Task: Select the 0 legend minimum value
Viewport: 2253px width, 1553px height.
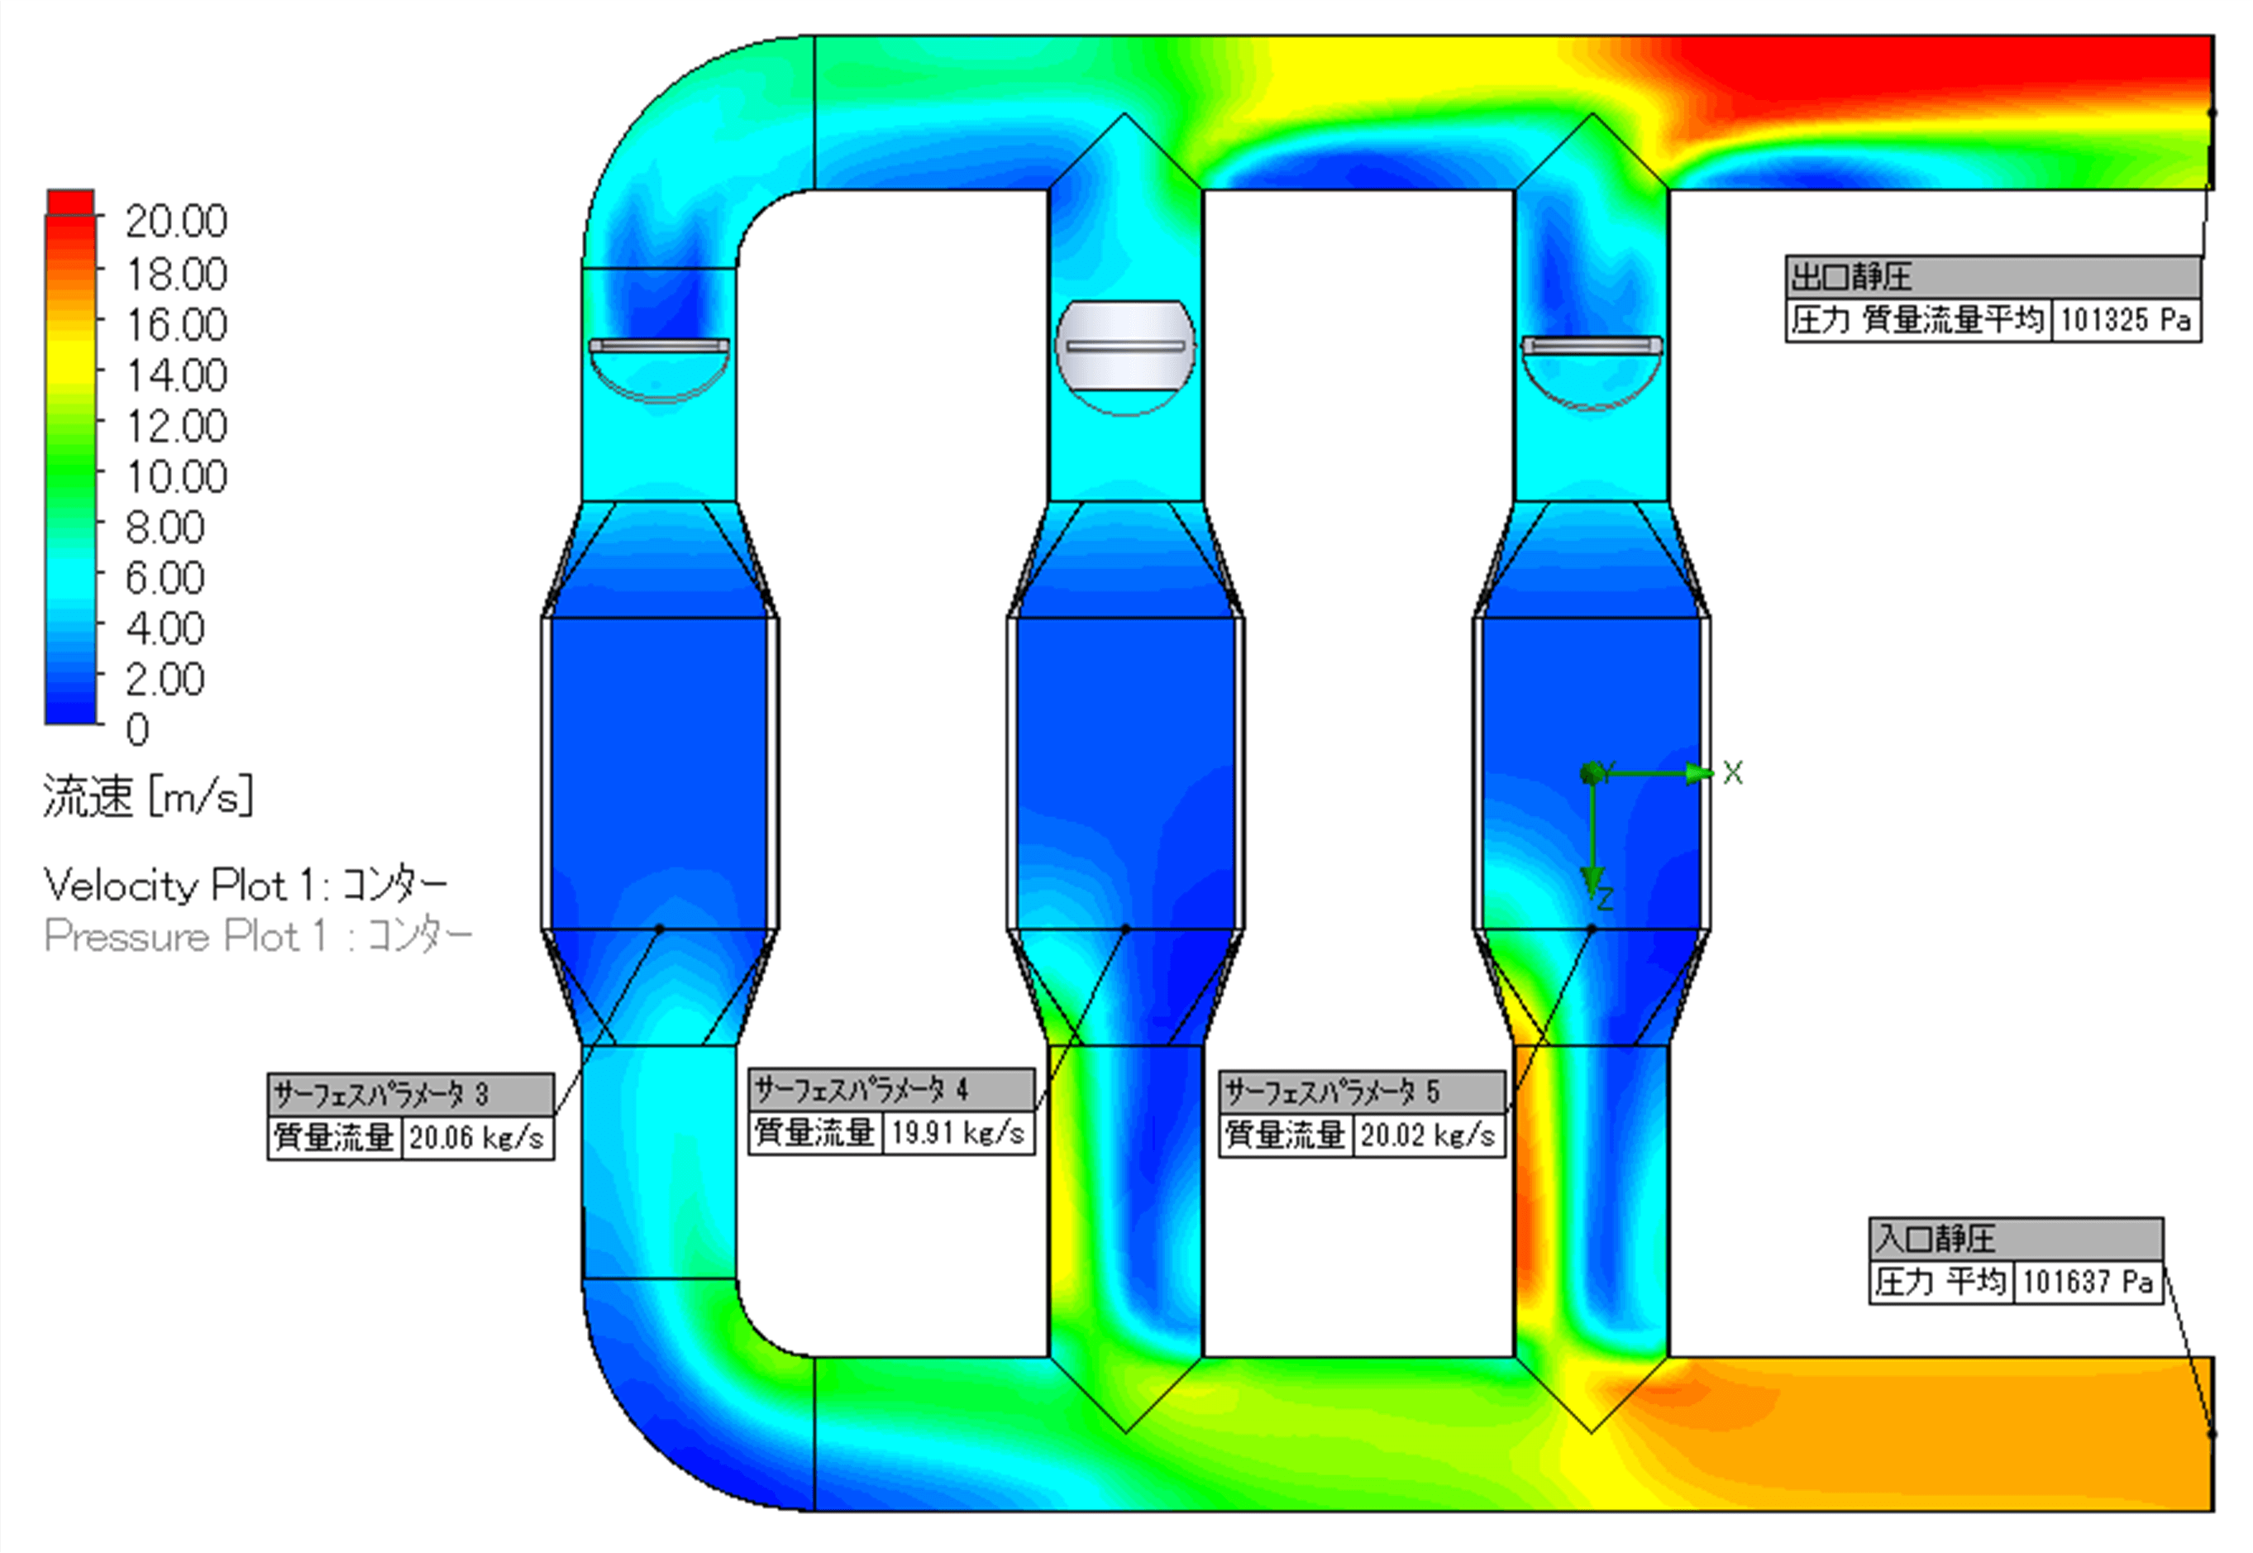Action: 137,730
